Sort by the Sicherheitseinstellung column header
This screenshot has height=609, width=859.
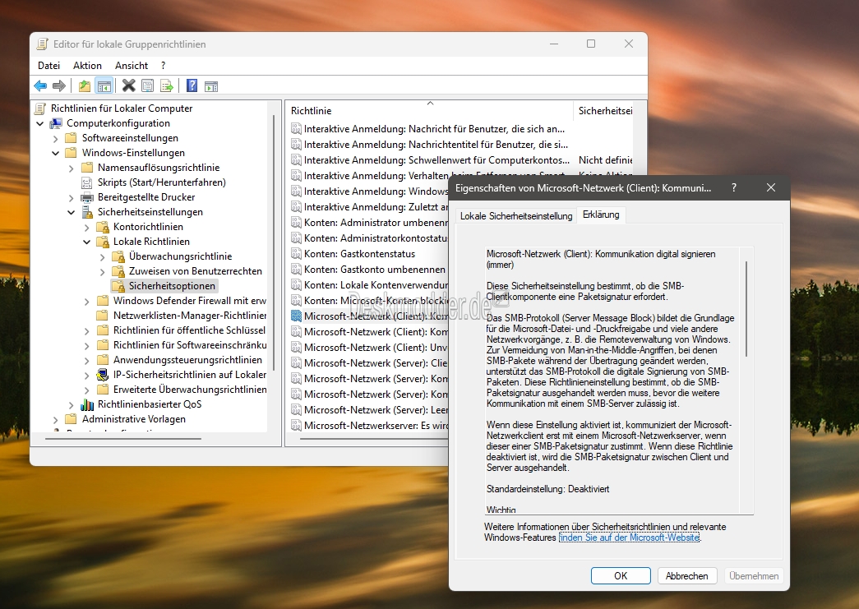605,110
